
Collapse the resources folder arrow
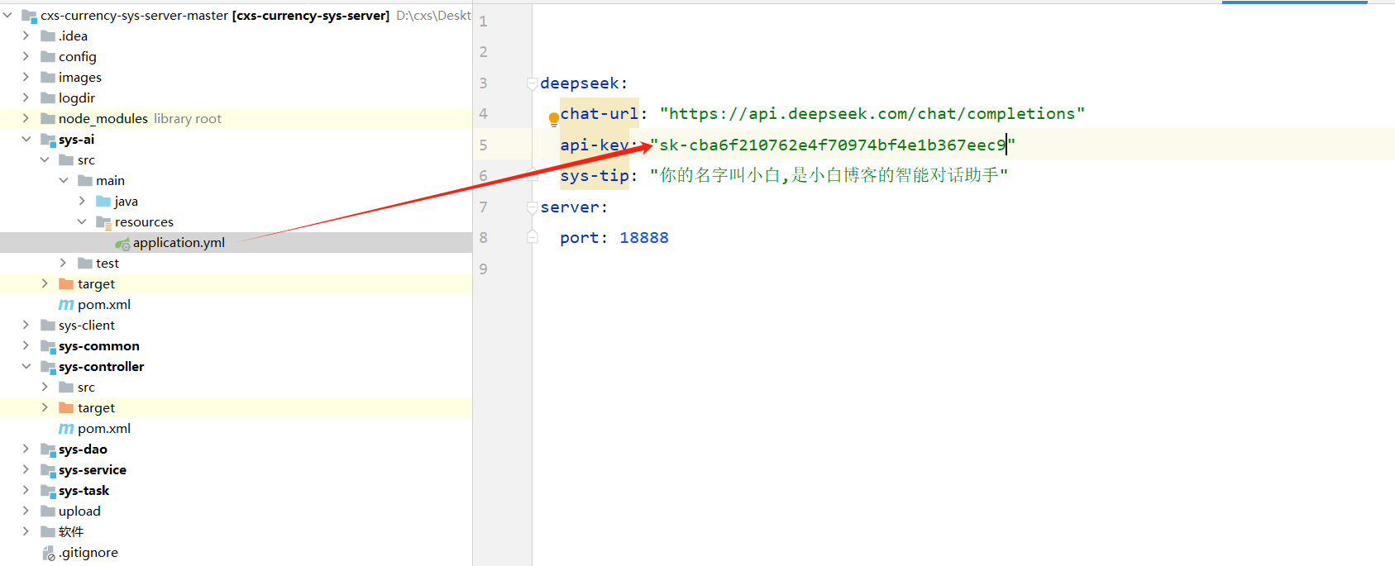(x=82, y=221)
